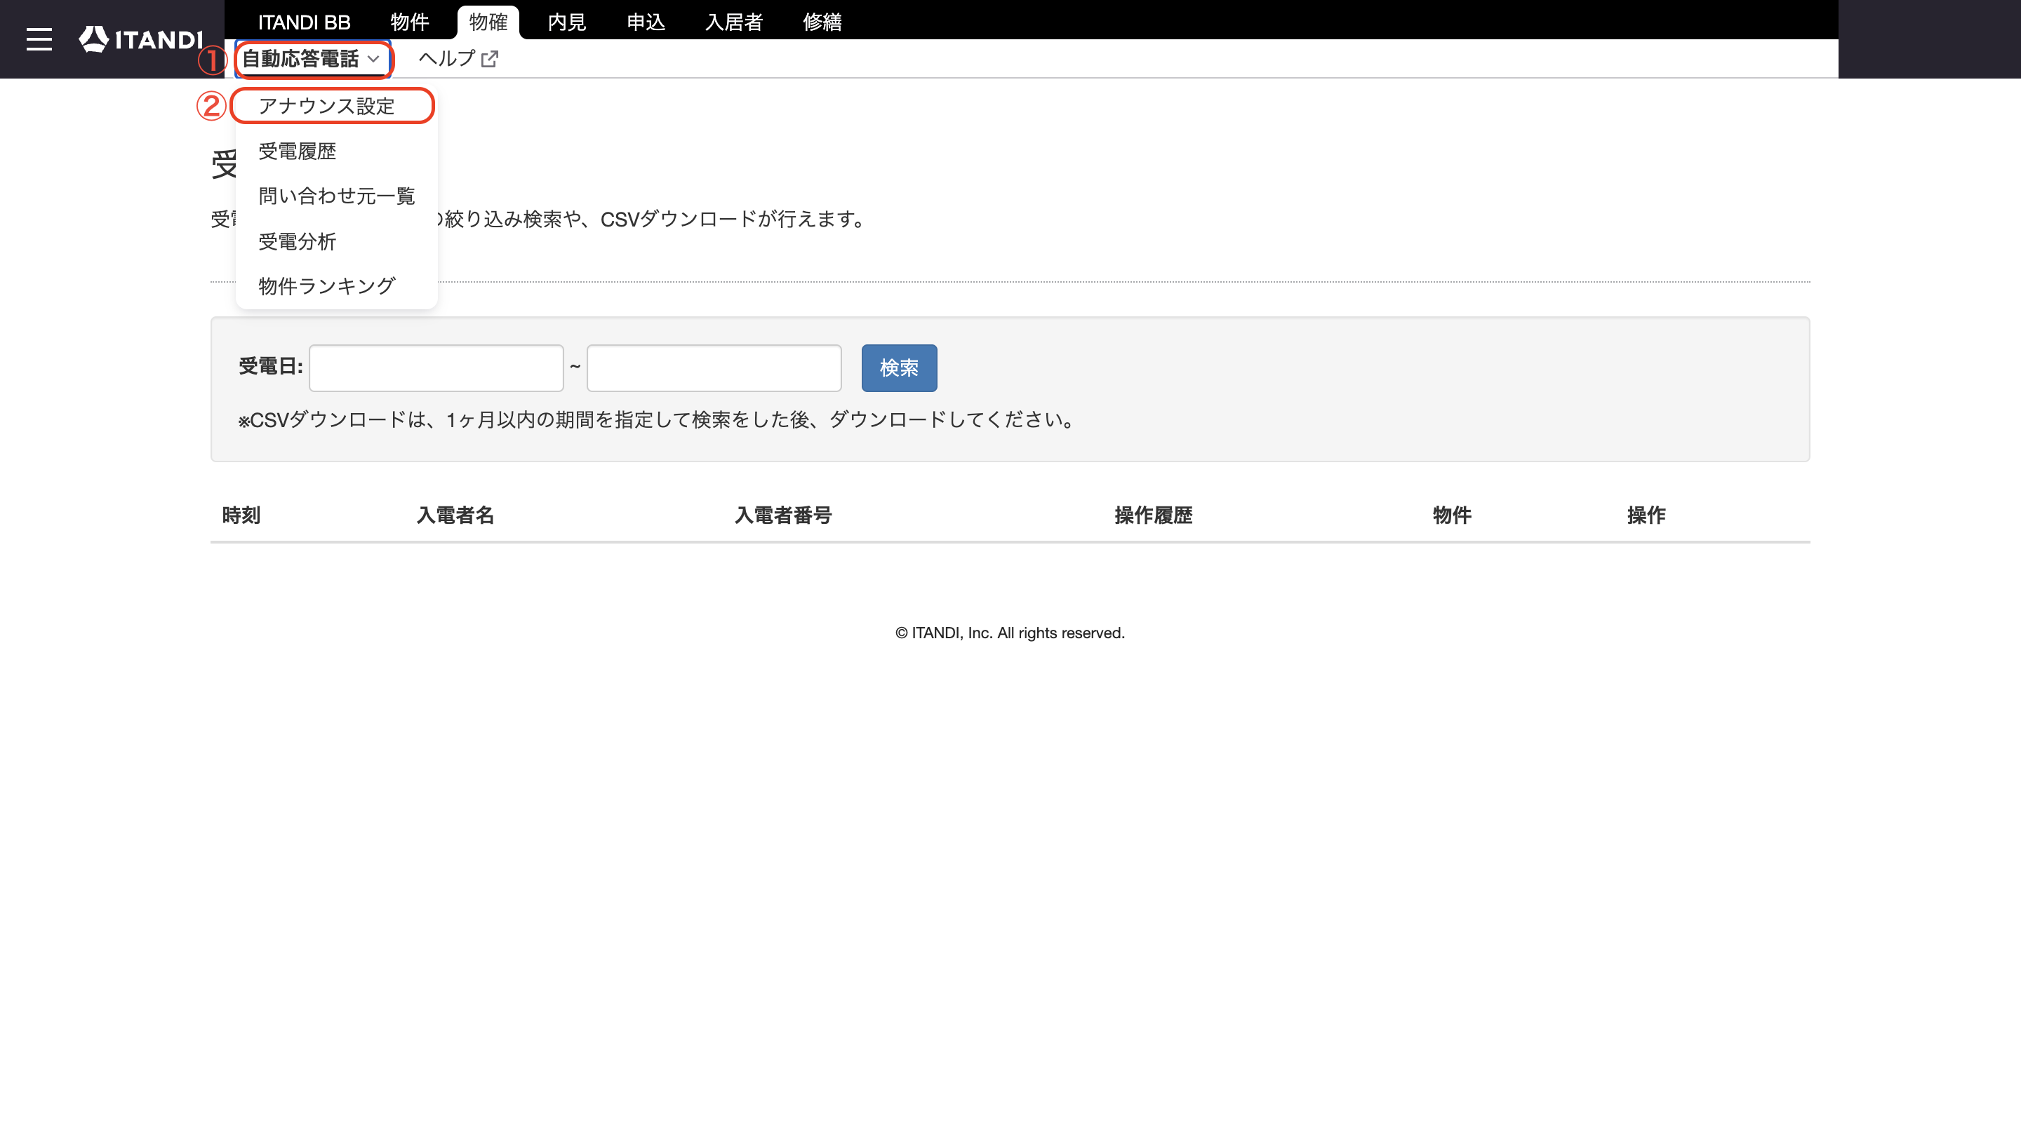
Task: Click the 入電者番号 column header
Action: click(x=783, y=515)
